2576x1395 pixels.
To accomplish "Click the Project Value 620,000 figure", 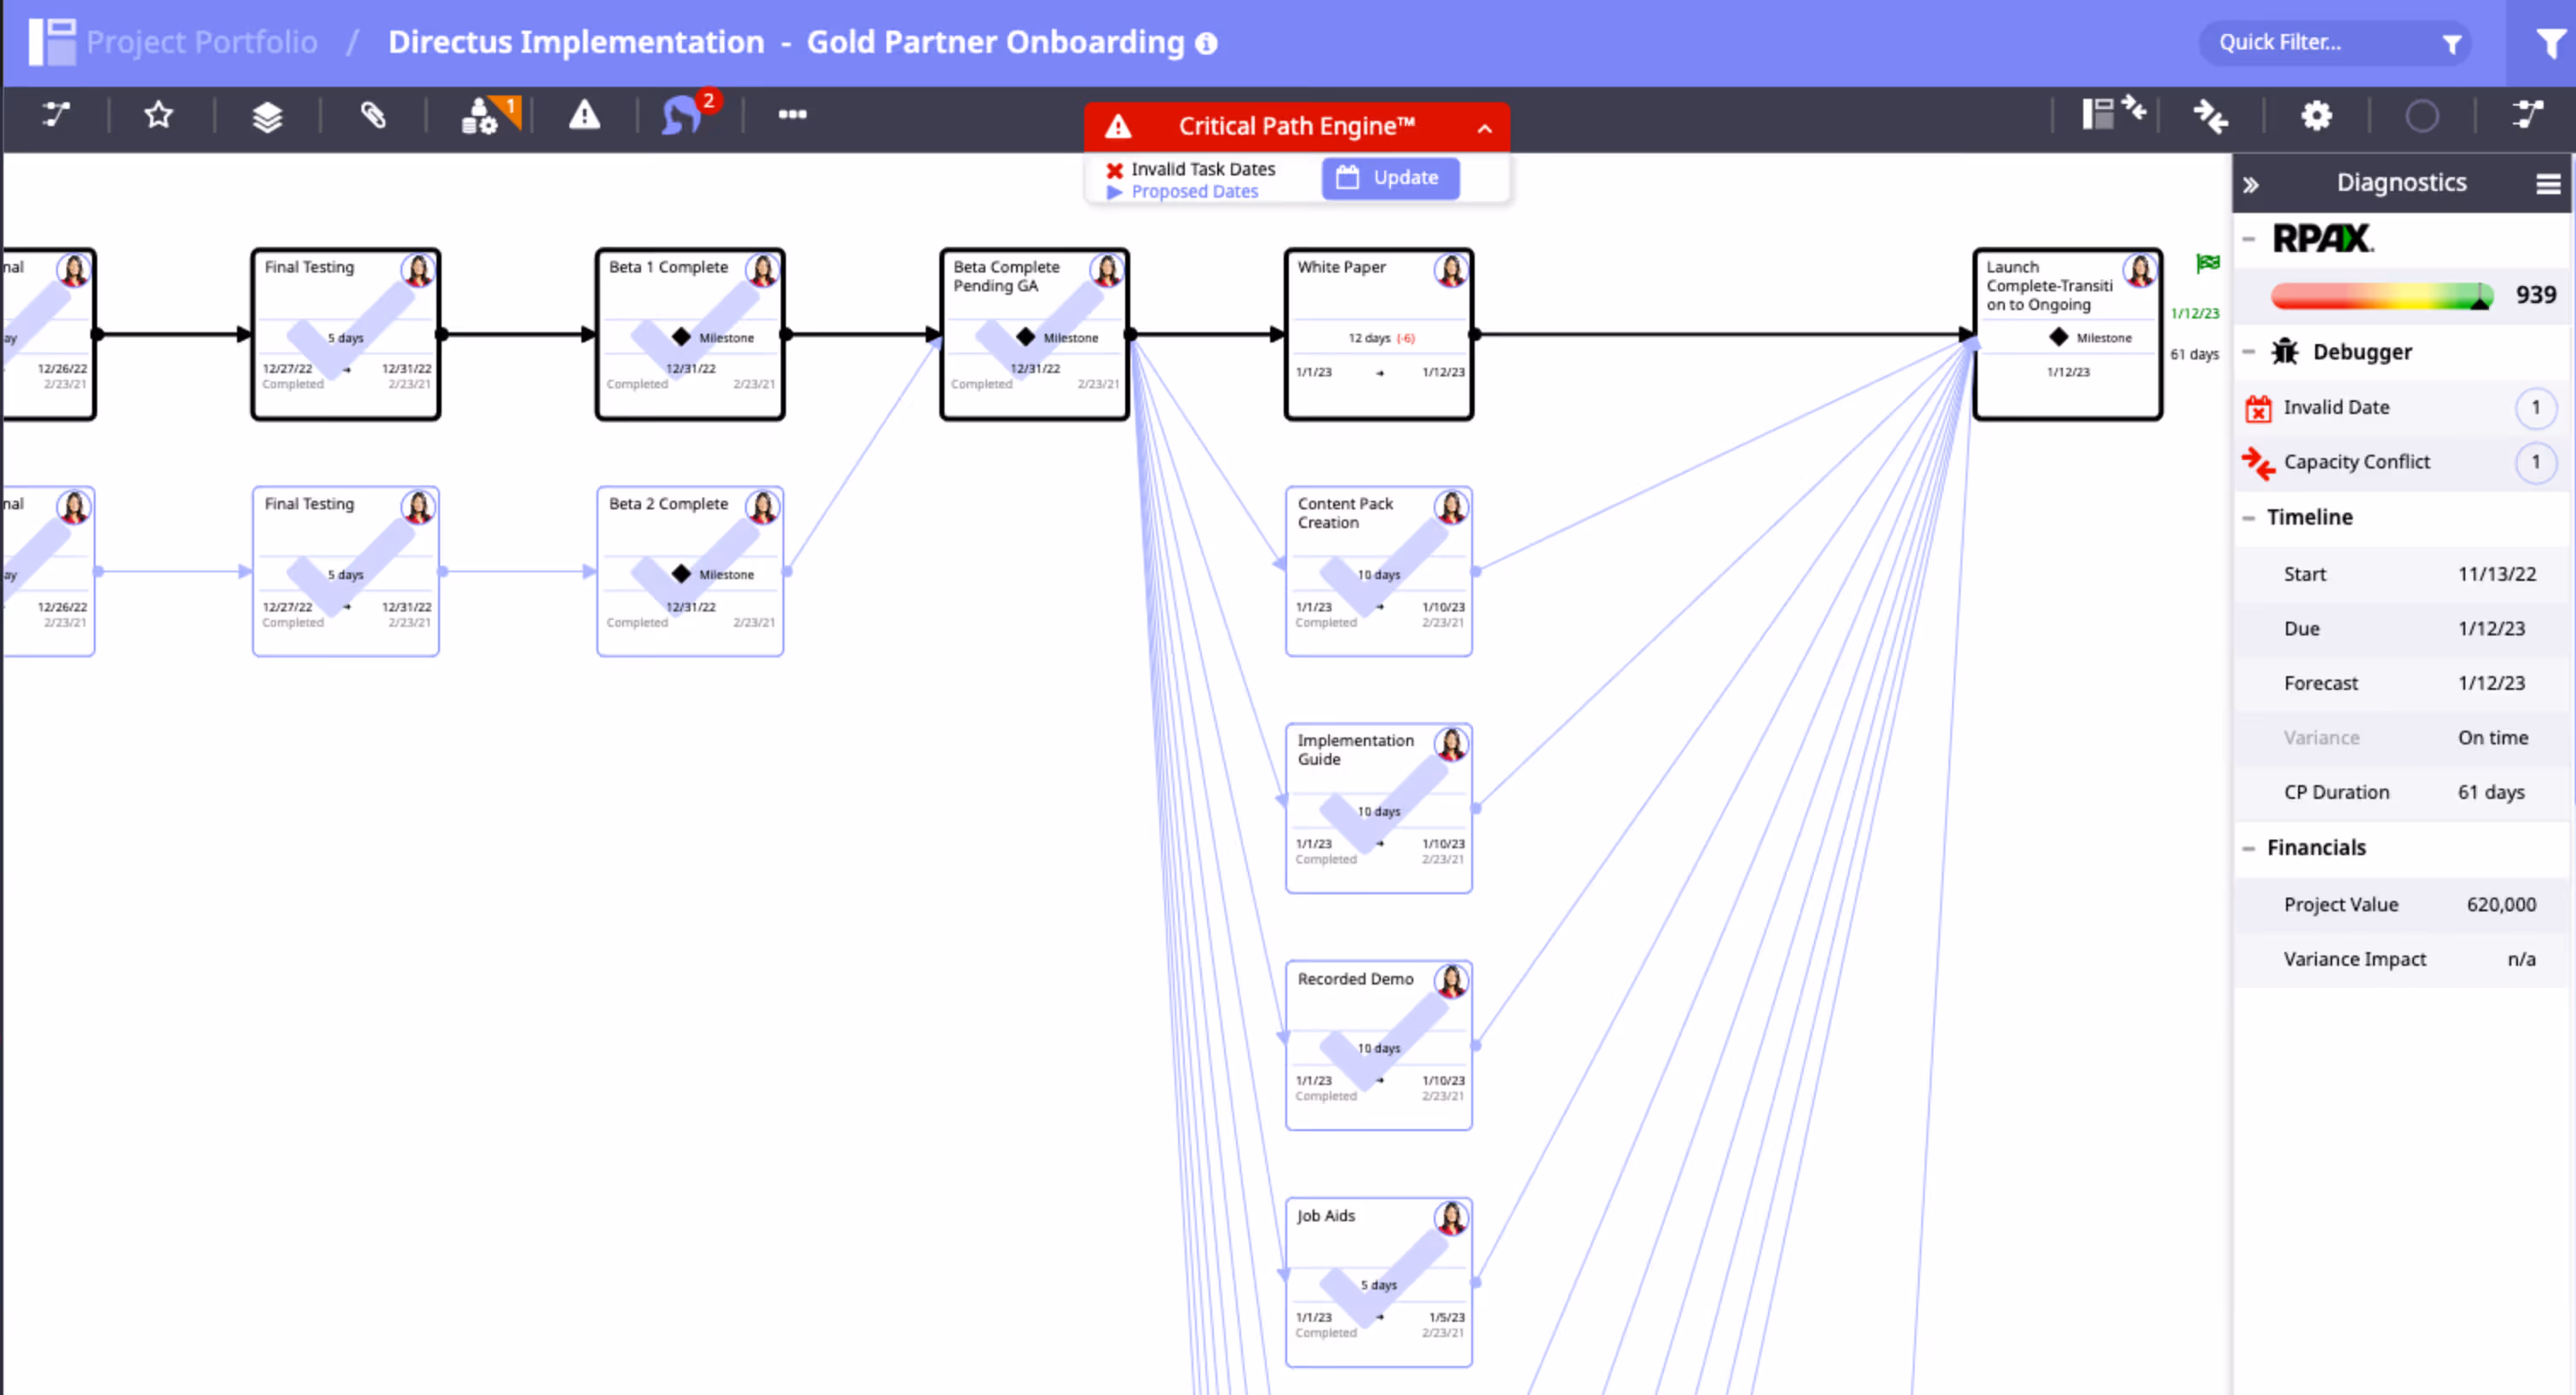I will pyautogui.click(x=2500, y=904).
